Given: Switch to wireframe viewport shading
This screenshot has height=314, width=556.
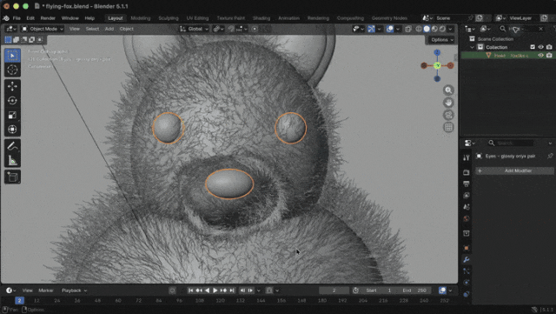Looking at the screenshot, I should [x=419, y=29].
